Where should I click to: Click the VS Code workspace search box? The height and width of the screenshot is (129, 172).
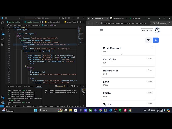[x=41, y=18]
